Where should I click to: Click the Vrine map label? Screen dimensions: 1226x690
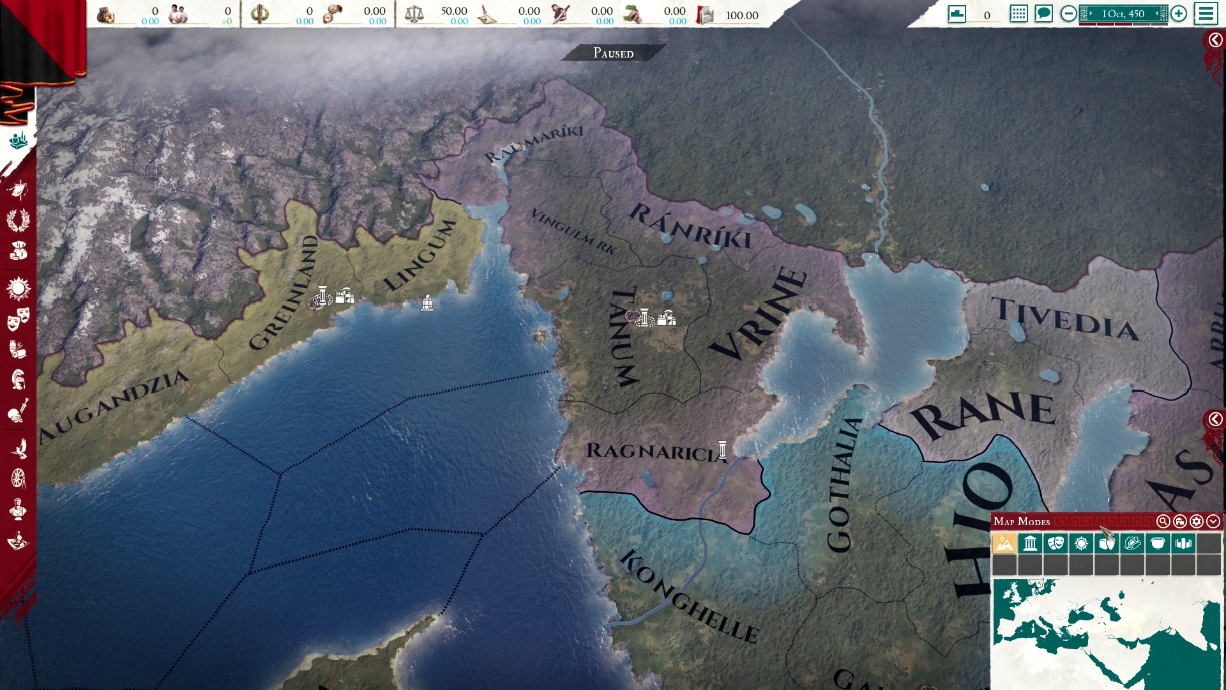point(759,314)
